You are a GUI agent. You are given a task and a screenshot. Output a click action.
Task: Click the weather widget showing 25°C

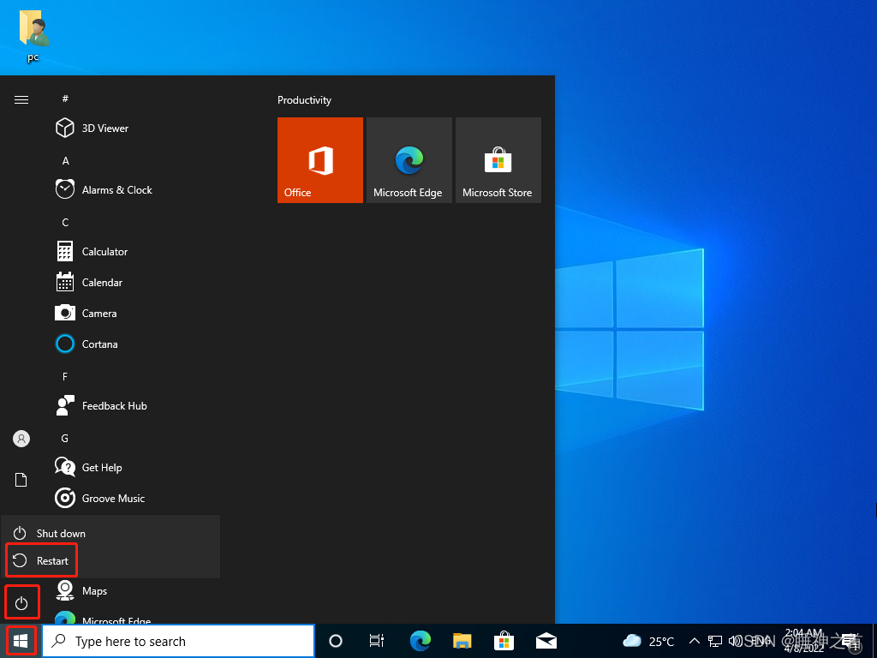pyautogui.click(x=649, y=641)
